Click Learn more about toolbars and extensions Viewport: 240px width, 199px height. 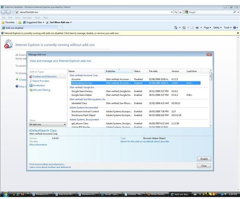(x=50, y=167)
